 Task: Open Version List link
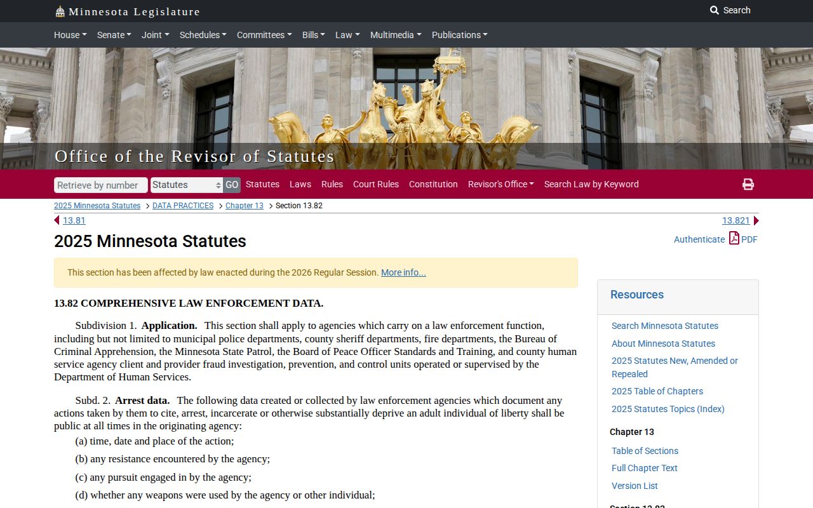pos(635,486)
